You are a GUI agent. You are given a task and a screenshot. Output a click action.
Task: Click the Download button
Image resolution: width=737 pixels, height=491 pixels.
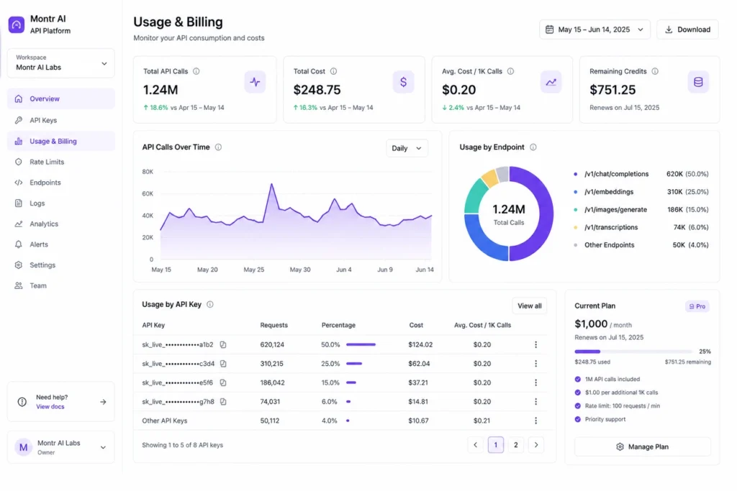(687, 29)
